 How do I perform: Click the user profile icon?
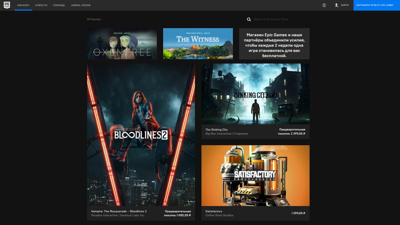click(x=337, y=5)
